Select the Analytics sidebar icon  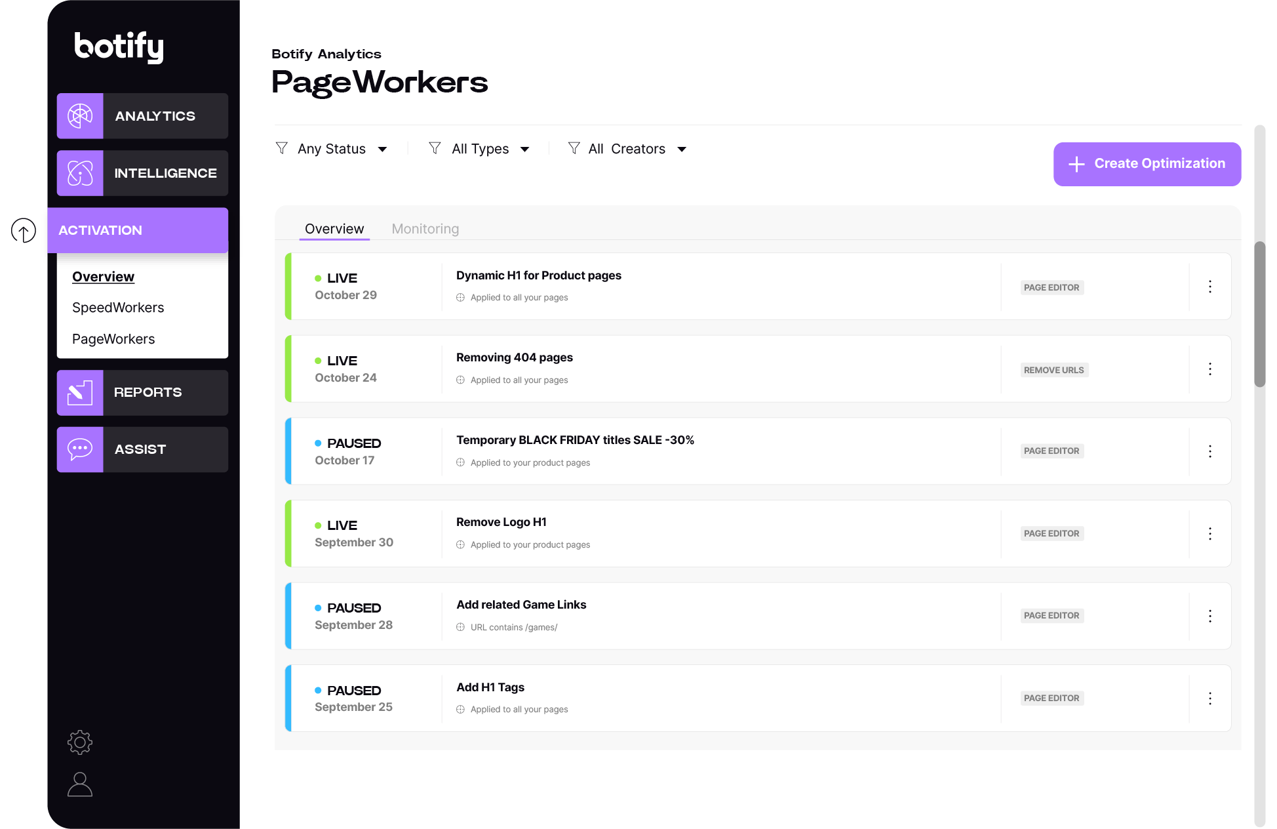click(79, 116)
